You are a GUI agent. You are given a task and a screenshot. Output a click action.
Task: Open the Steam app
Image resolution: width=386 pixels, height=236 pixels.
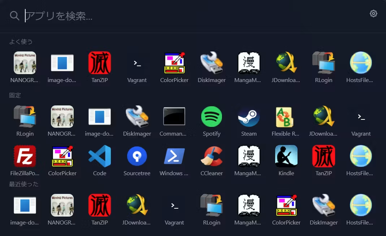pyautogui.click(x=249, y=121)
